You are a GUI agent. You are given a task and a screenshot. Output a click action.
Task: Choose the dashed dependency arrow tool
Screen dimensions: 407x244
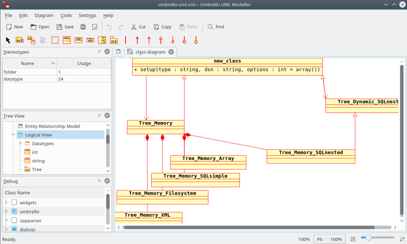point(148,40)
